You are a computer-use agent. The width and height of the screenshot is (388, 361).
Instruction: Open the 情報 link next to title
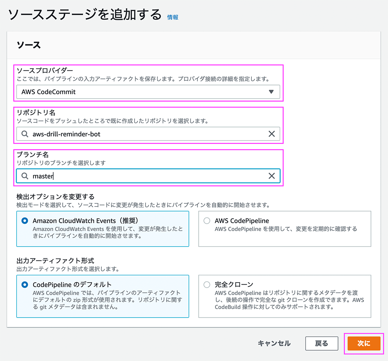[x=173, y=17]
